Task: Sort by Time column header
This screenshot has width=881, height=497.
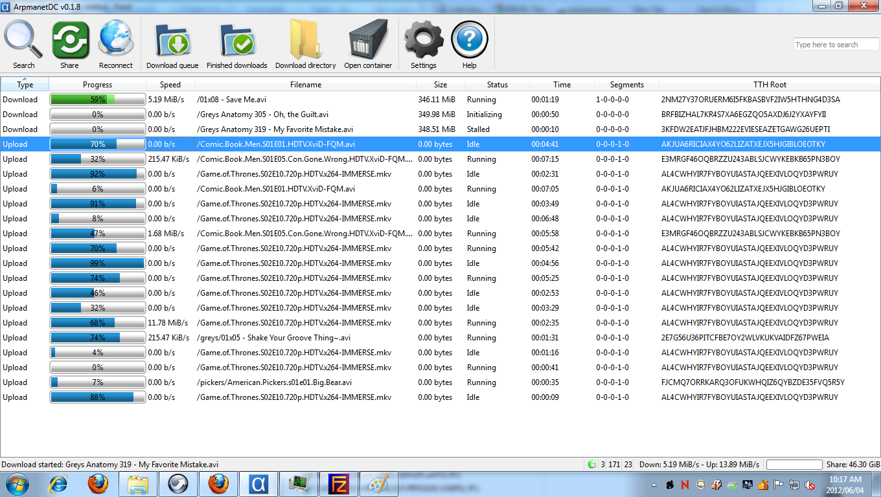Action: pyautogui.click(x=562, y=85)
